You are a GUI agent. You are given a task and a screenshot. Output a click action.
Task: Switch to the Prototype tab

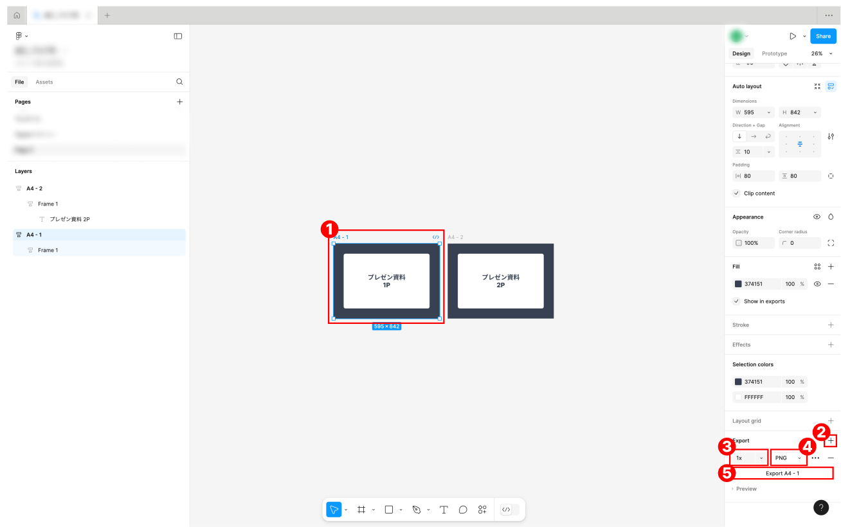coord(774,53)
